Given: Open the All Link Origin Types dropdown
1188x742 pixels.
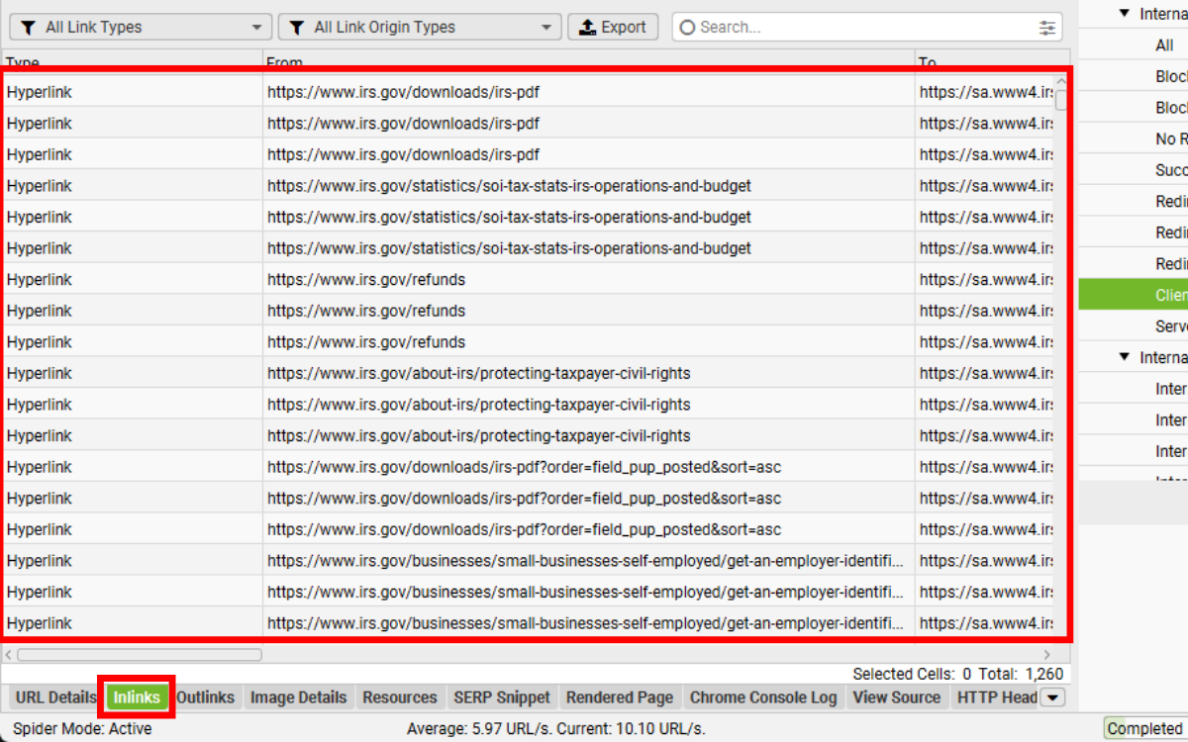Looking at the screenshot, I should pyautogui.click(x=420, y=28).
